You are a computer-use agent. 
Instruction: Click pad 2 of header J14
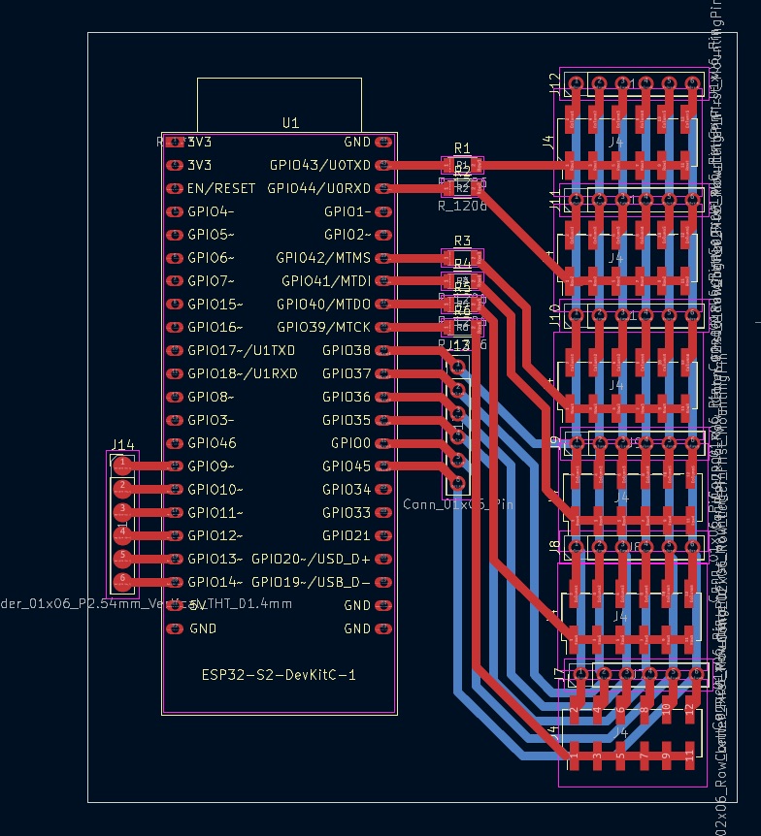[x=122, y=489]
